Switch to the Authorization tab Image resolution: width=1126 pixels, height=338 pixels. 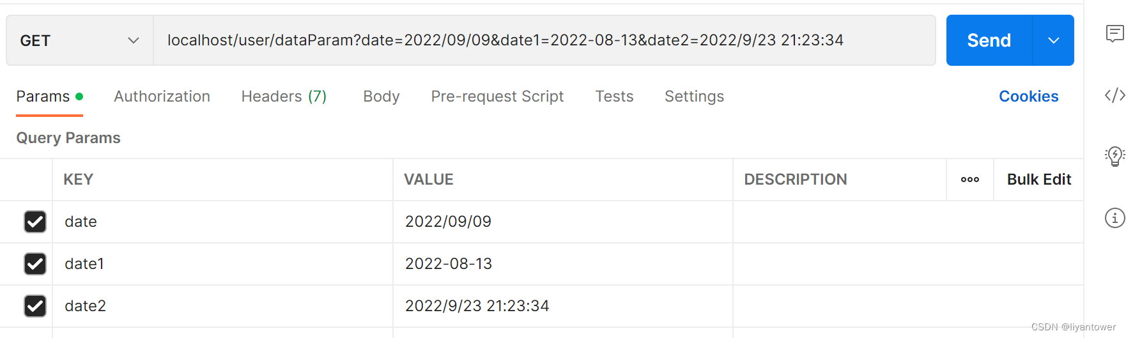pyautogui.click(x=162, y=96)
